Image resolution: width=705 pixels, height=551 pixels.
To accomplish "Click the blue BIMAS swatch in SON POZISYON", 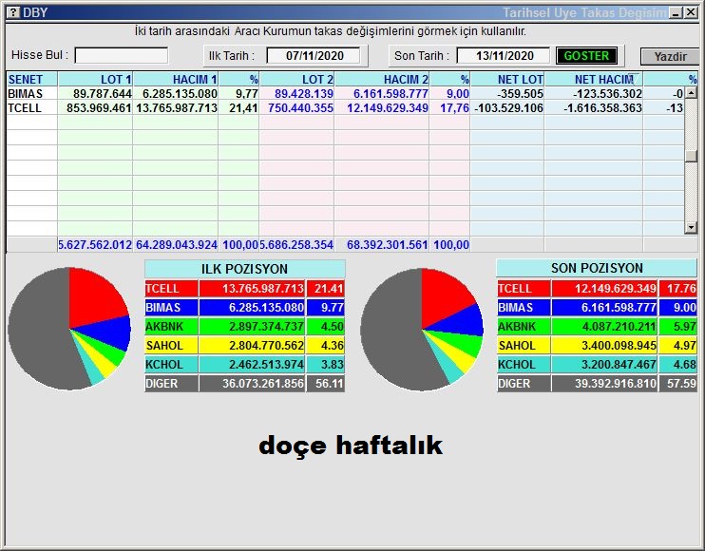I will [x=524, y=308].
